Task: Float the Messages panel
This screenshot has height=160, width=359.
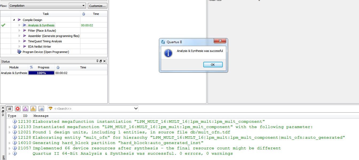Action: (x=3, y=111)
